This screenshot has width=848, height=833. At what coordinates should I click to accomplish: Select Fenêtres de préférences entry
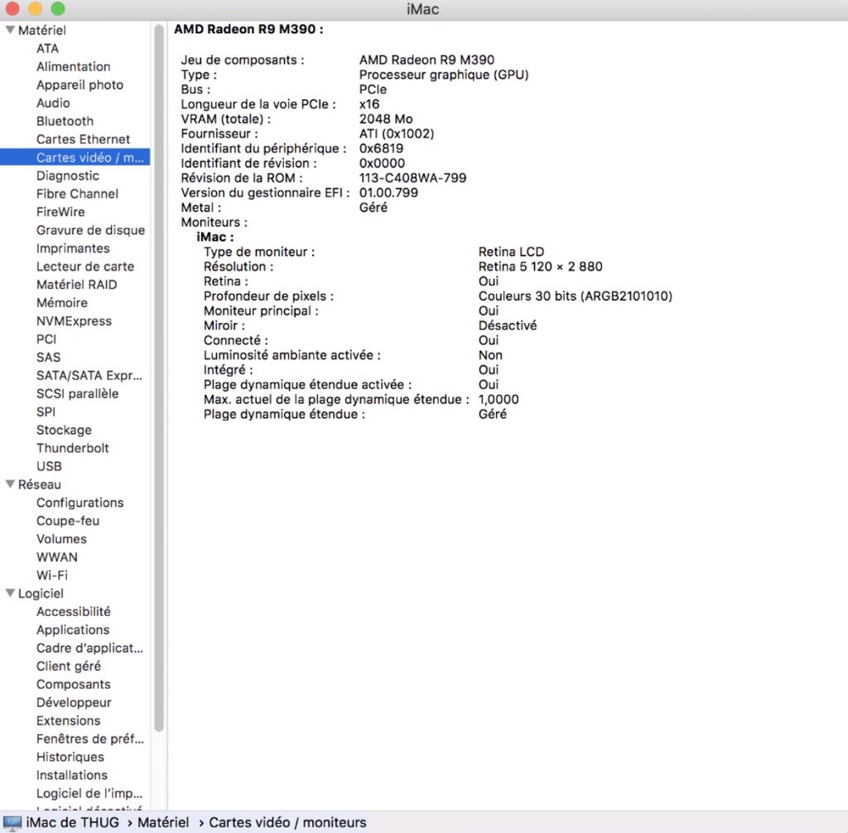tap(90, 739)
